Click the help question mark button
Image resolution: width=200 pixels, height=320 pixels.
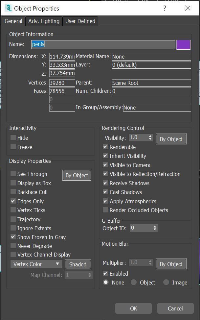(x=165, y=8)
